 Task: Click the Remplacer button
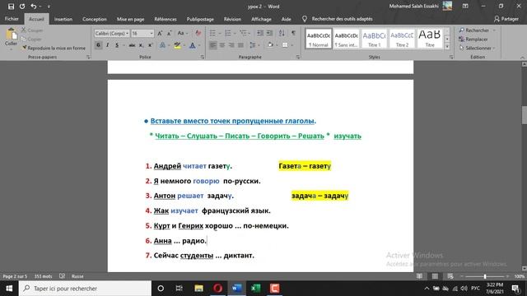(x=473, y=39)
